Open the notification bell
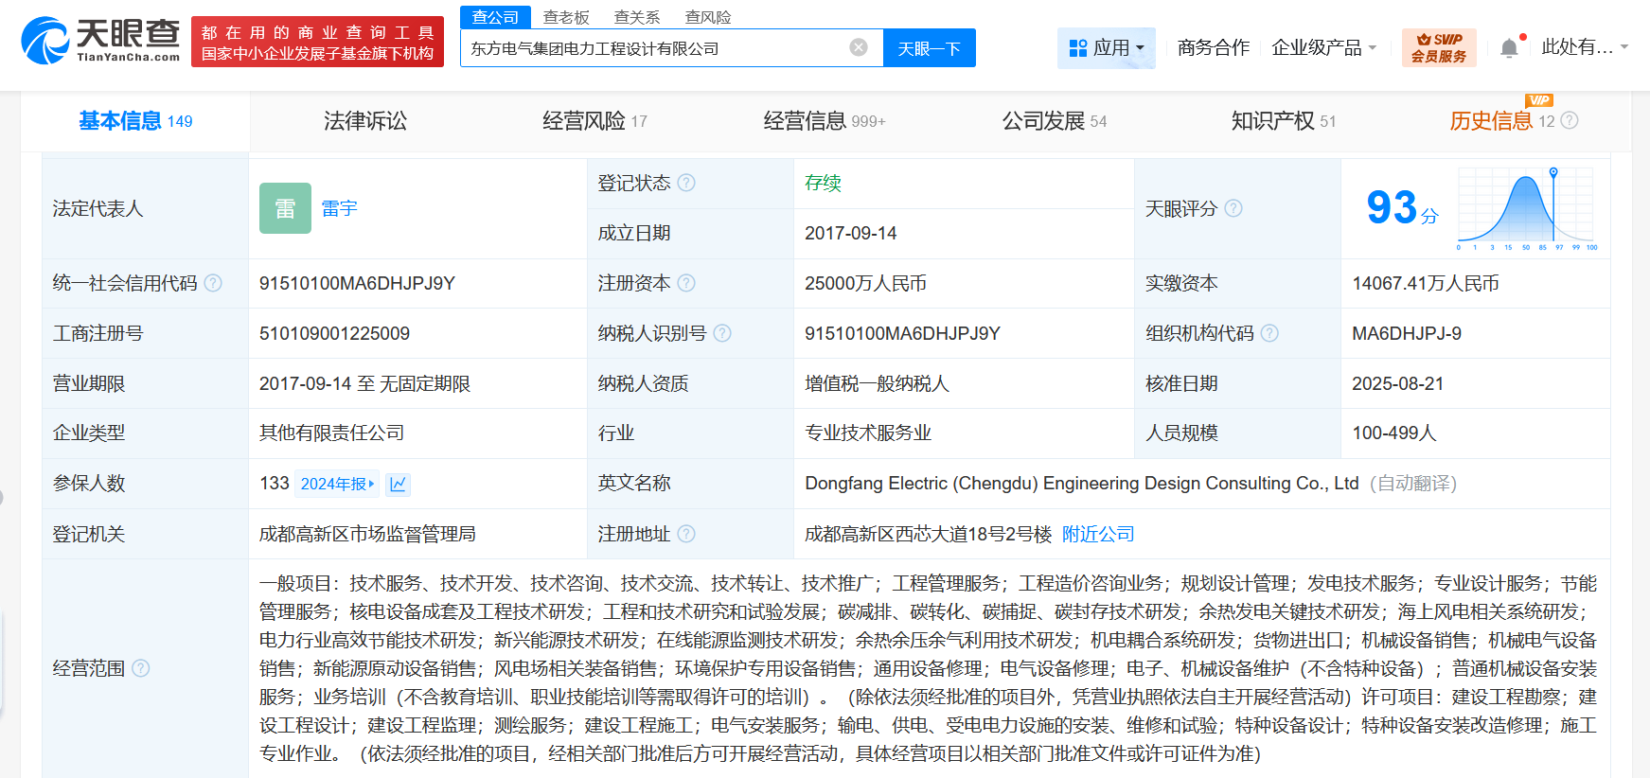Viewport: 1650px width, 778px height. tap(1509, 48)
